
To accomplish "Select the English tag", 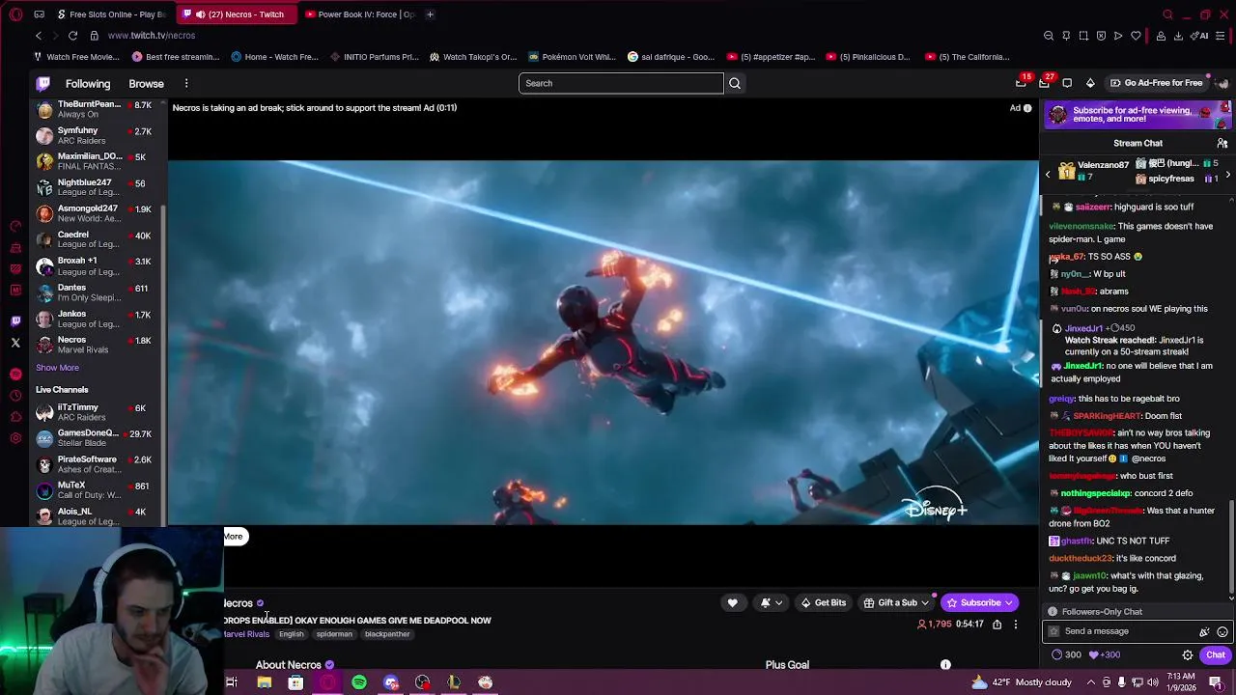I will (291, 634).
